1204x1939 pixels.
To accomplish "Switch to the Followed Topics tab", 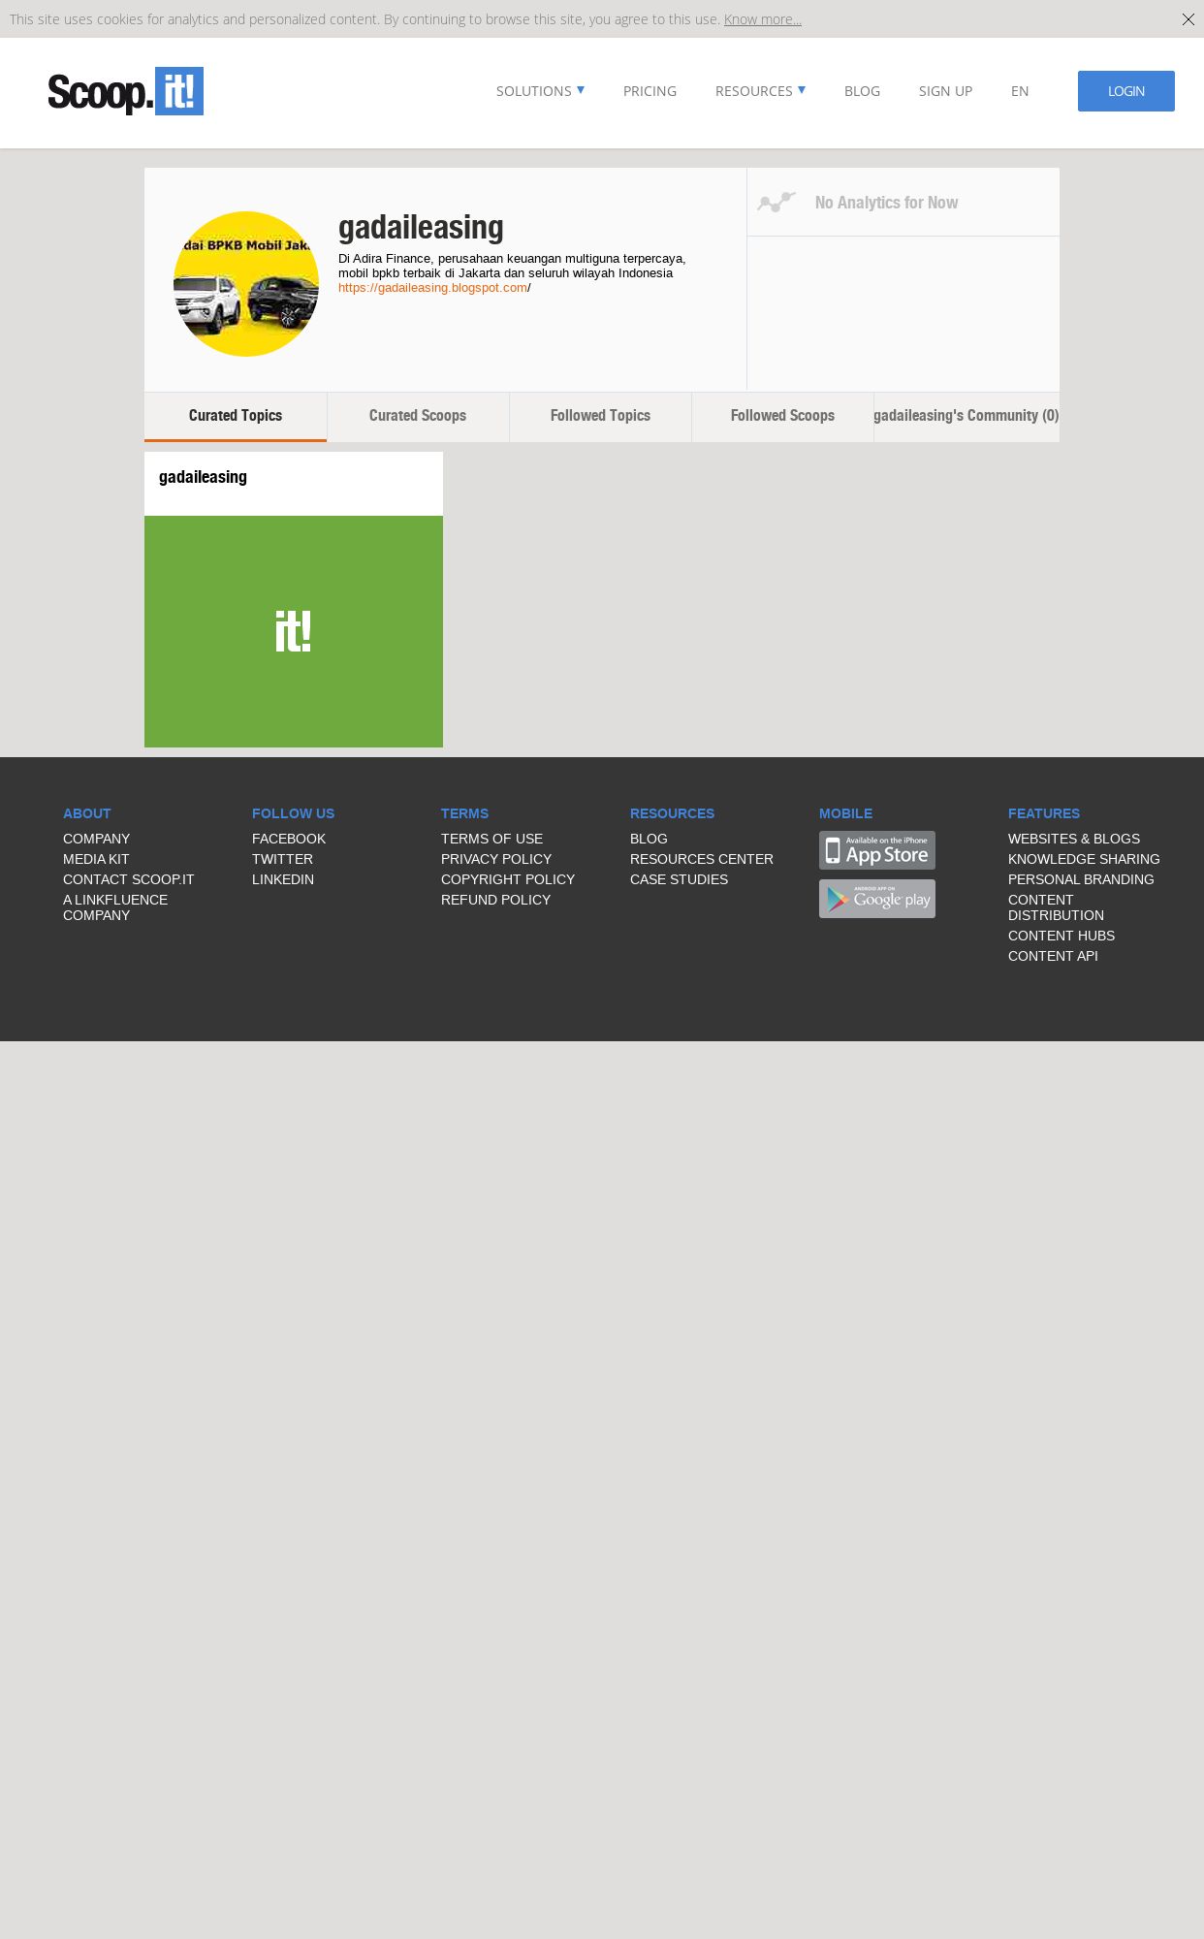I will [x=600, y=416].
